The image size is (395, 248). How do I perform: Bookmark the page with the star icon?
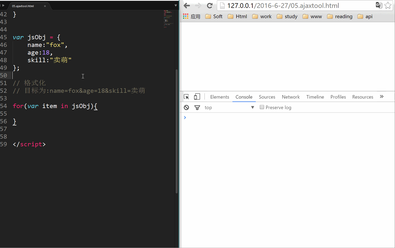pyautogui.click(x=388, y=5)
